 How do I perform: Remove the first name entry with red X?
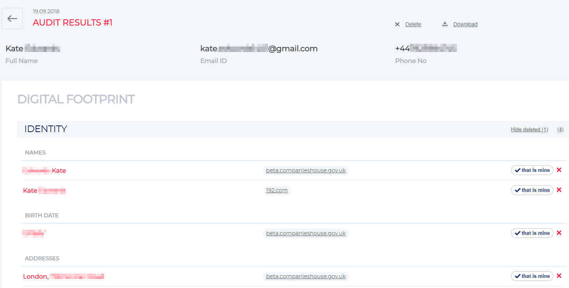click(559, 170)
